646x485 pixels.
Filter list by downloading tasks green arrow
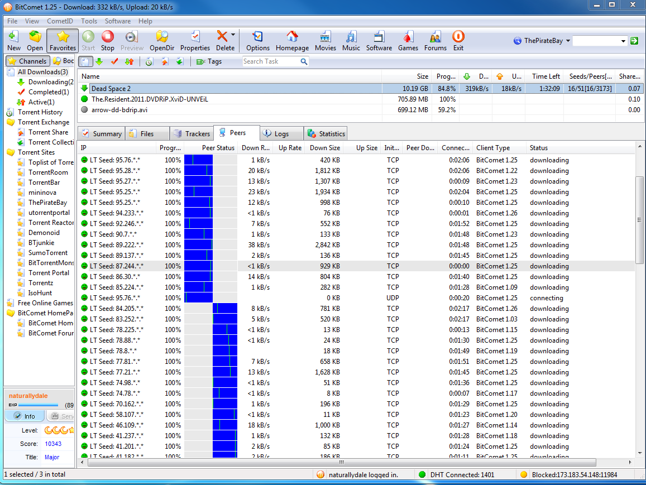pyautogui.click(x=99, y=61)
